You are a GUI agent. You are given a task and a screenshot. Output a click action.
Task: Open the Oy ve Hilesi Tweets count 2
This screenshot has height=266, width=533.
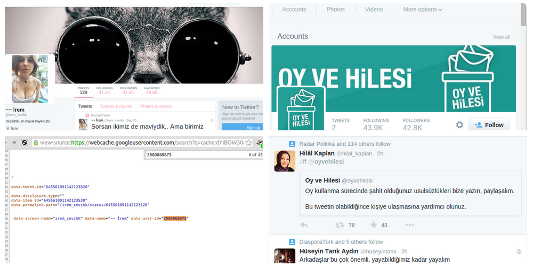pyautogui.click(x=340, y=124)
